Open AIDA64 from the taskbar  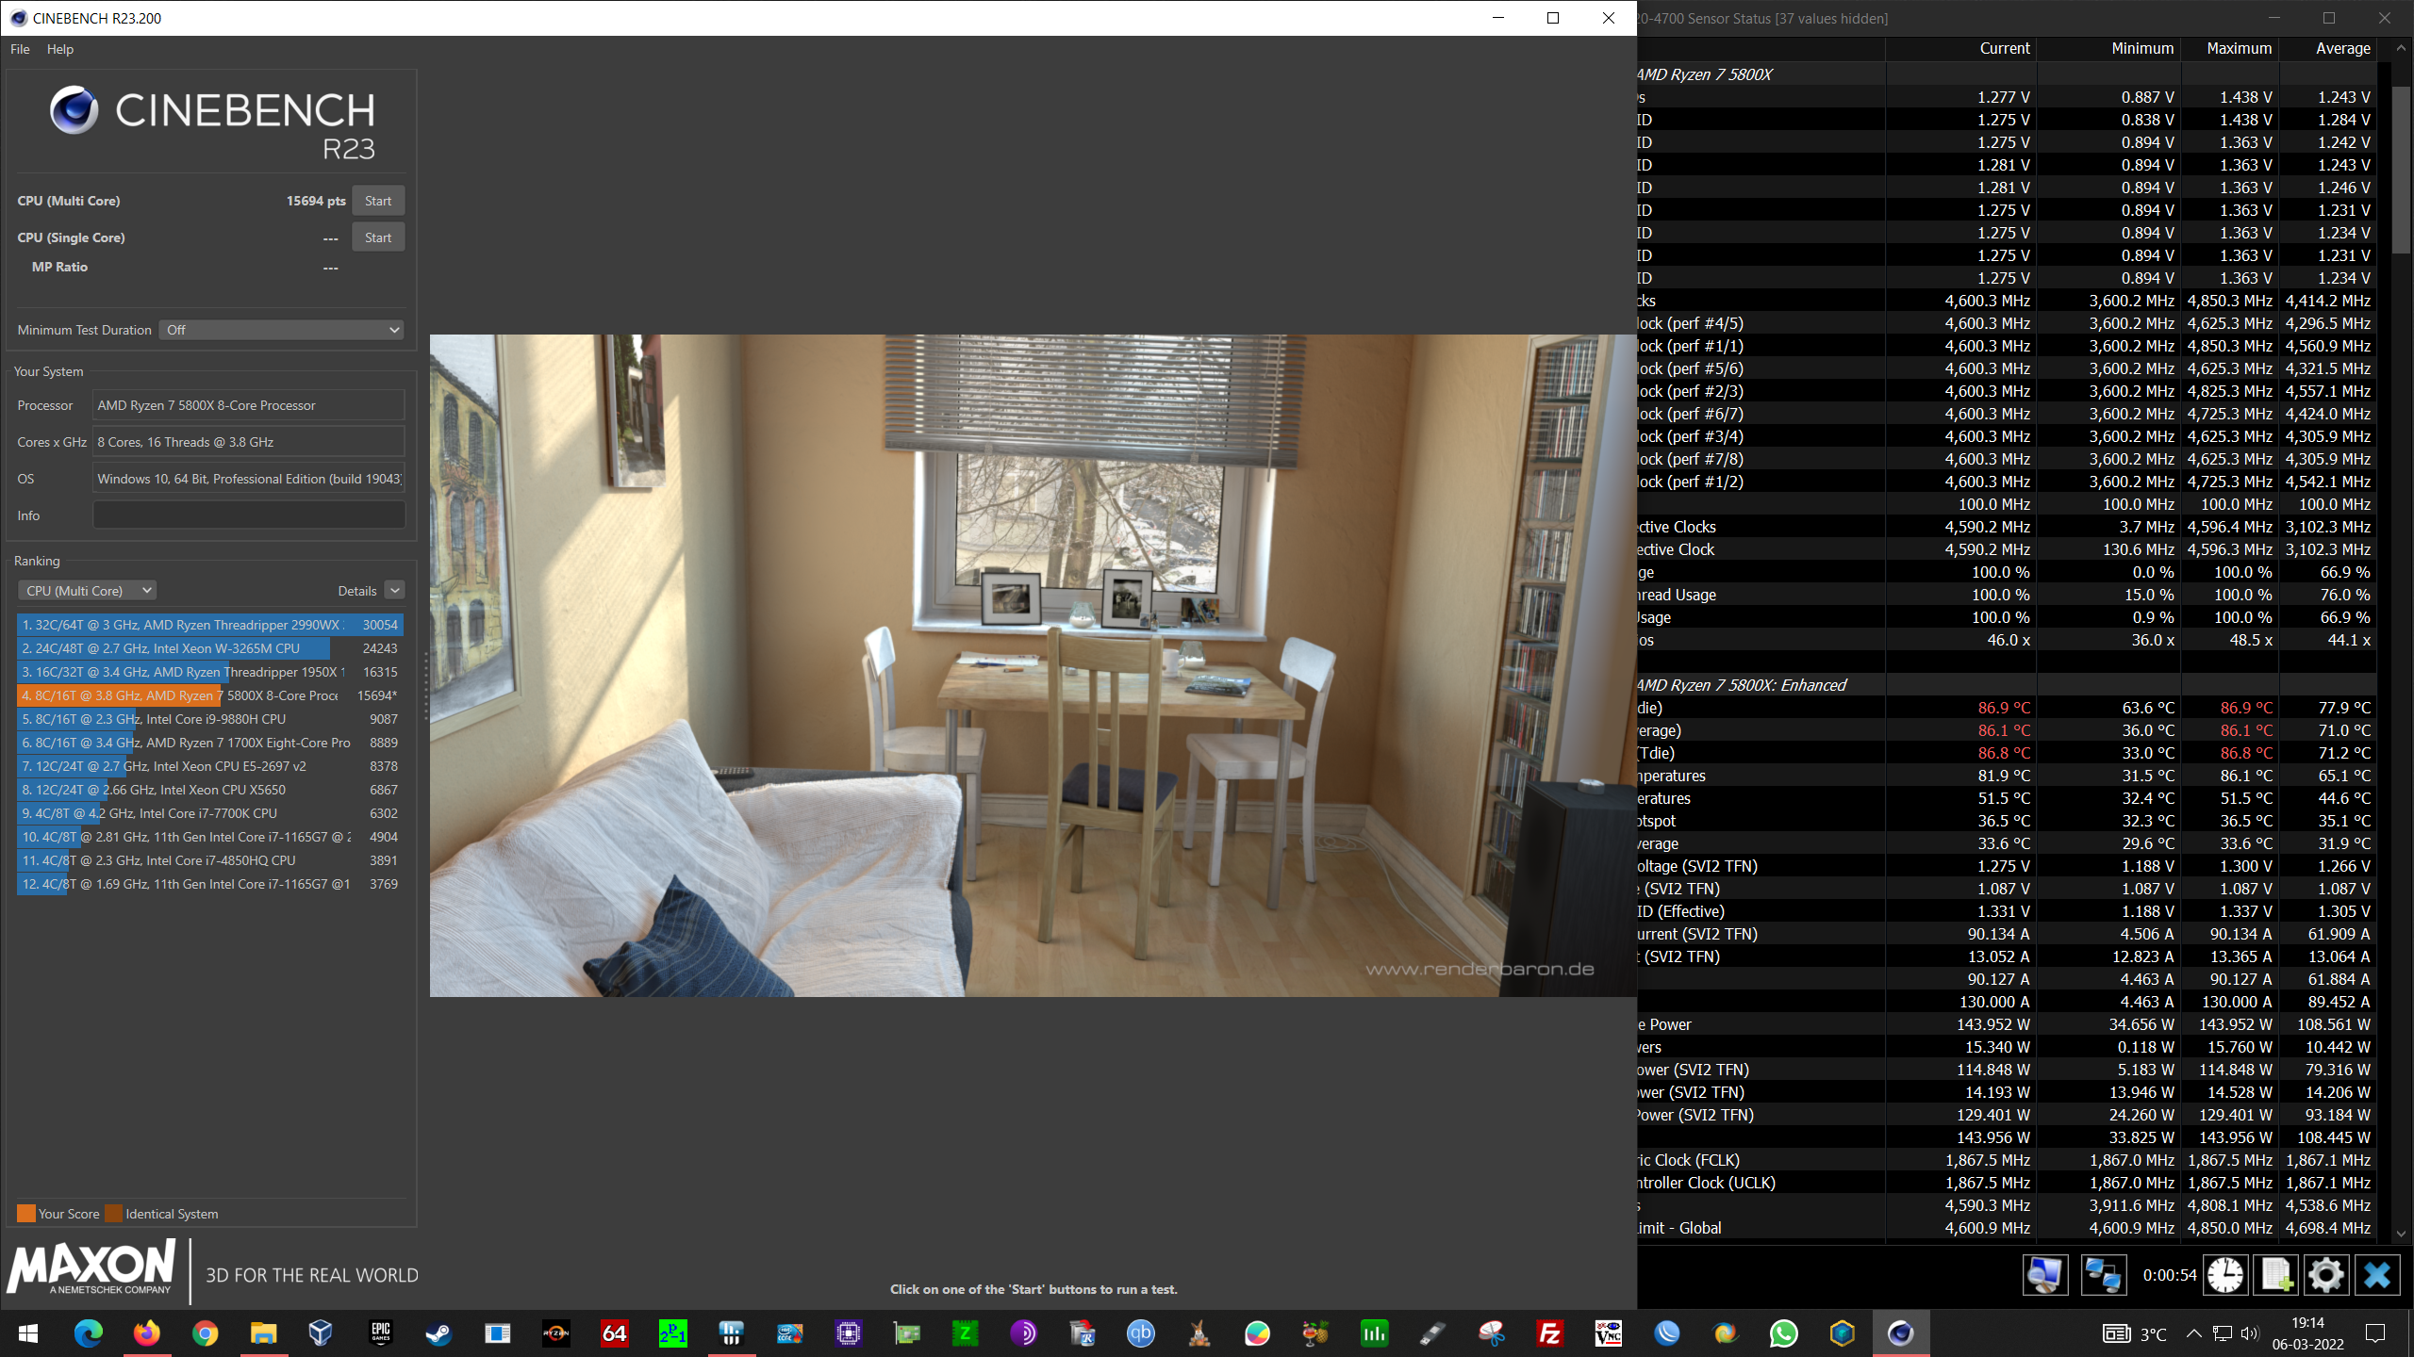(x=615, y=1333)
